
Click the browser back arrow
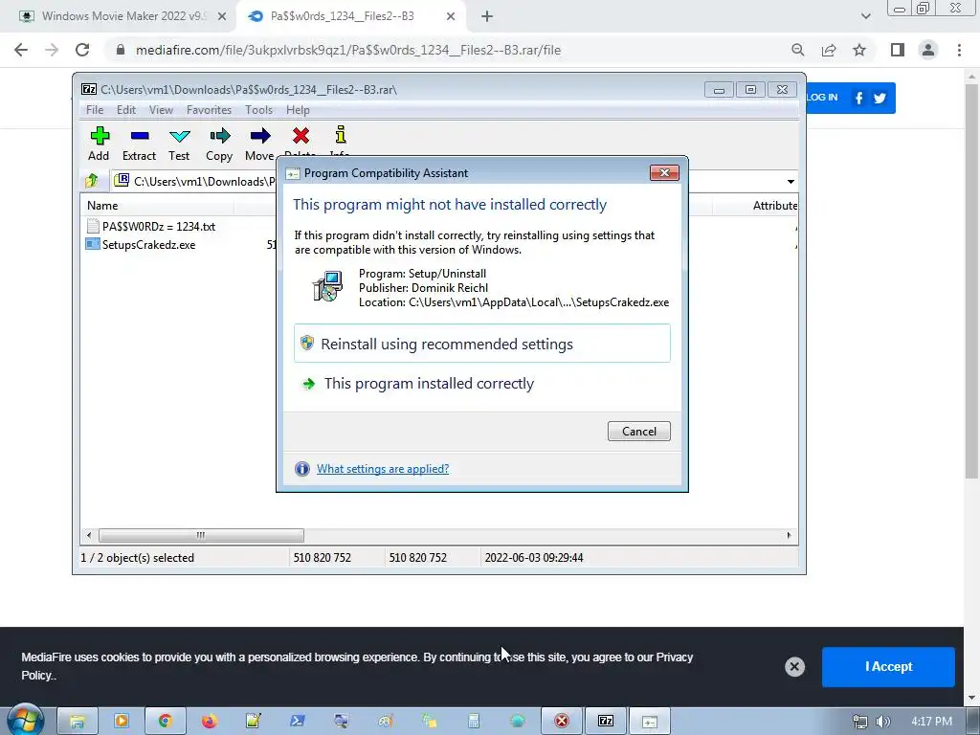[21, 50]
